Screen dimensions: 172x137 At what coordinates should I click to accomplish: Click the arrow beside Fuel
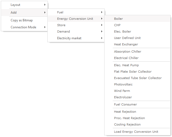(x=102, y=12)
